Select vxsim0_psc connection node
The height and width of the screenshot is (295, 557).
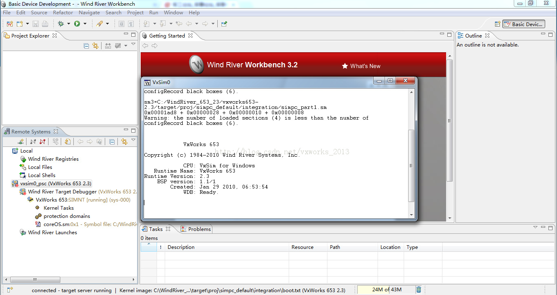pyautogui.click(x=52, y=184)
